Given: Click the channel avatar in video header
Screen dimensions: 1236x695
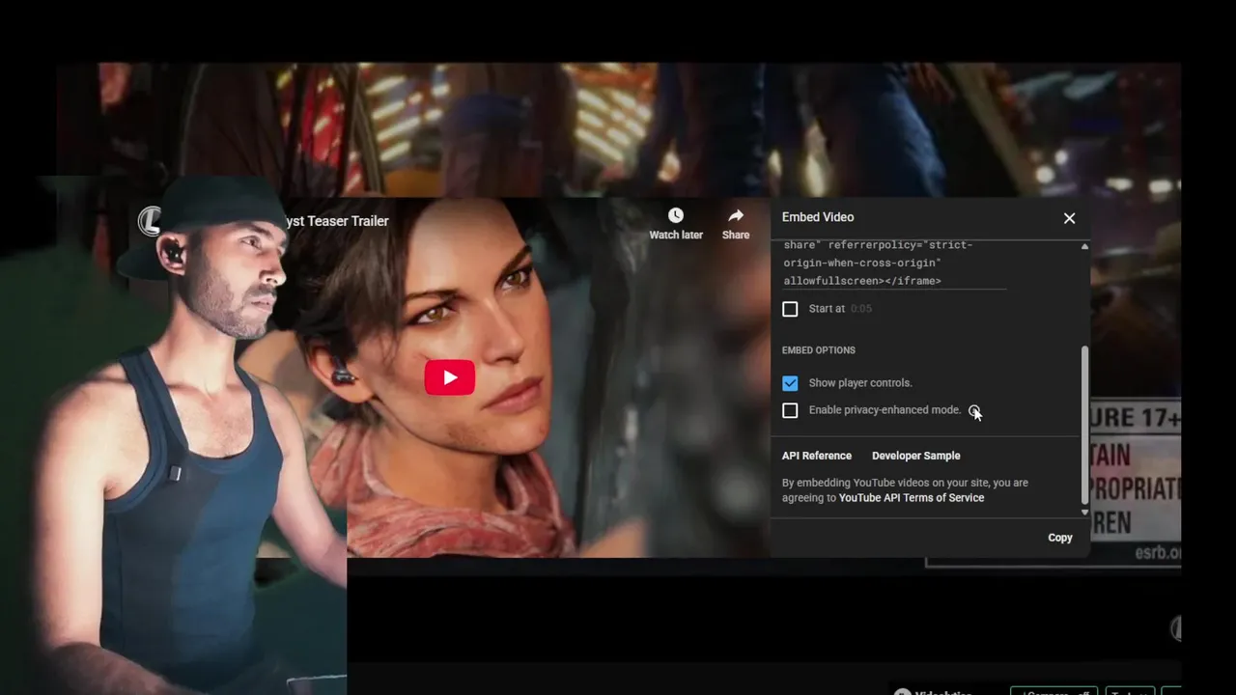Looking at the screenshot, I should point(150,221).
